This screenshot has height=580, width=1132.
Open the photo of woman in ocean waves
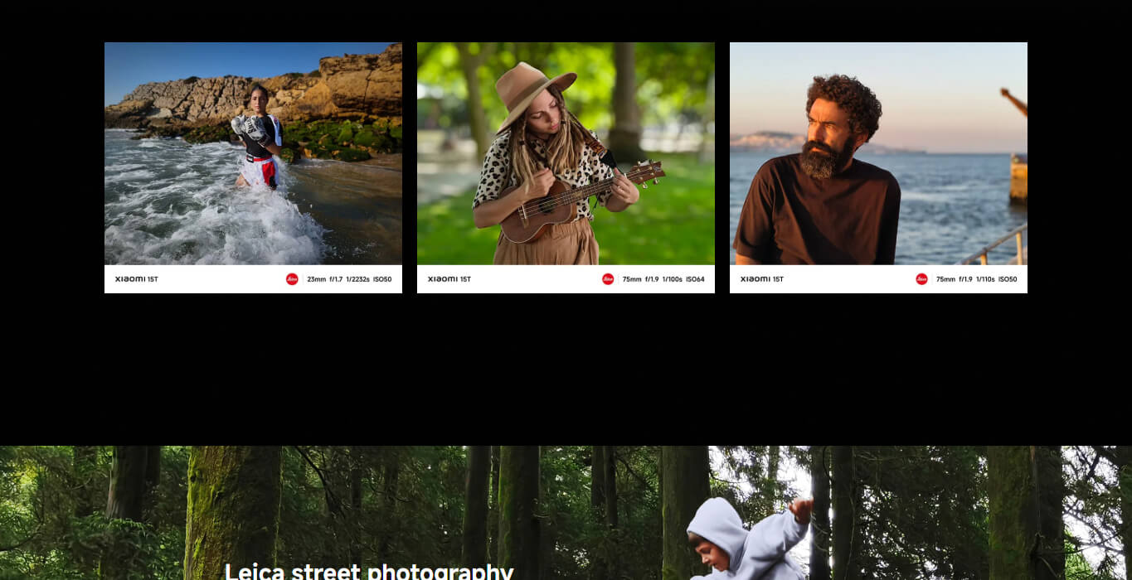253,153
